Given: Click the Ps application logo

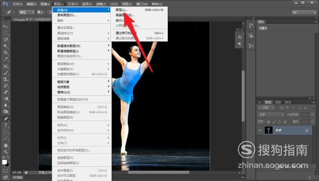Looking at the screenshot, I should pyautogui.click(x=6, y=4).
